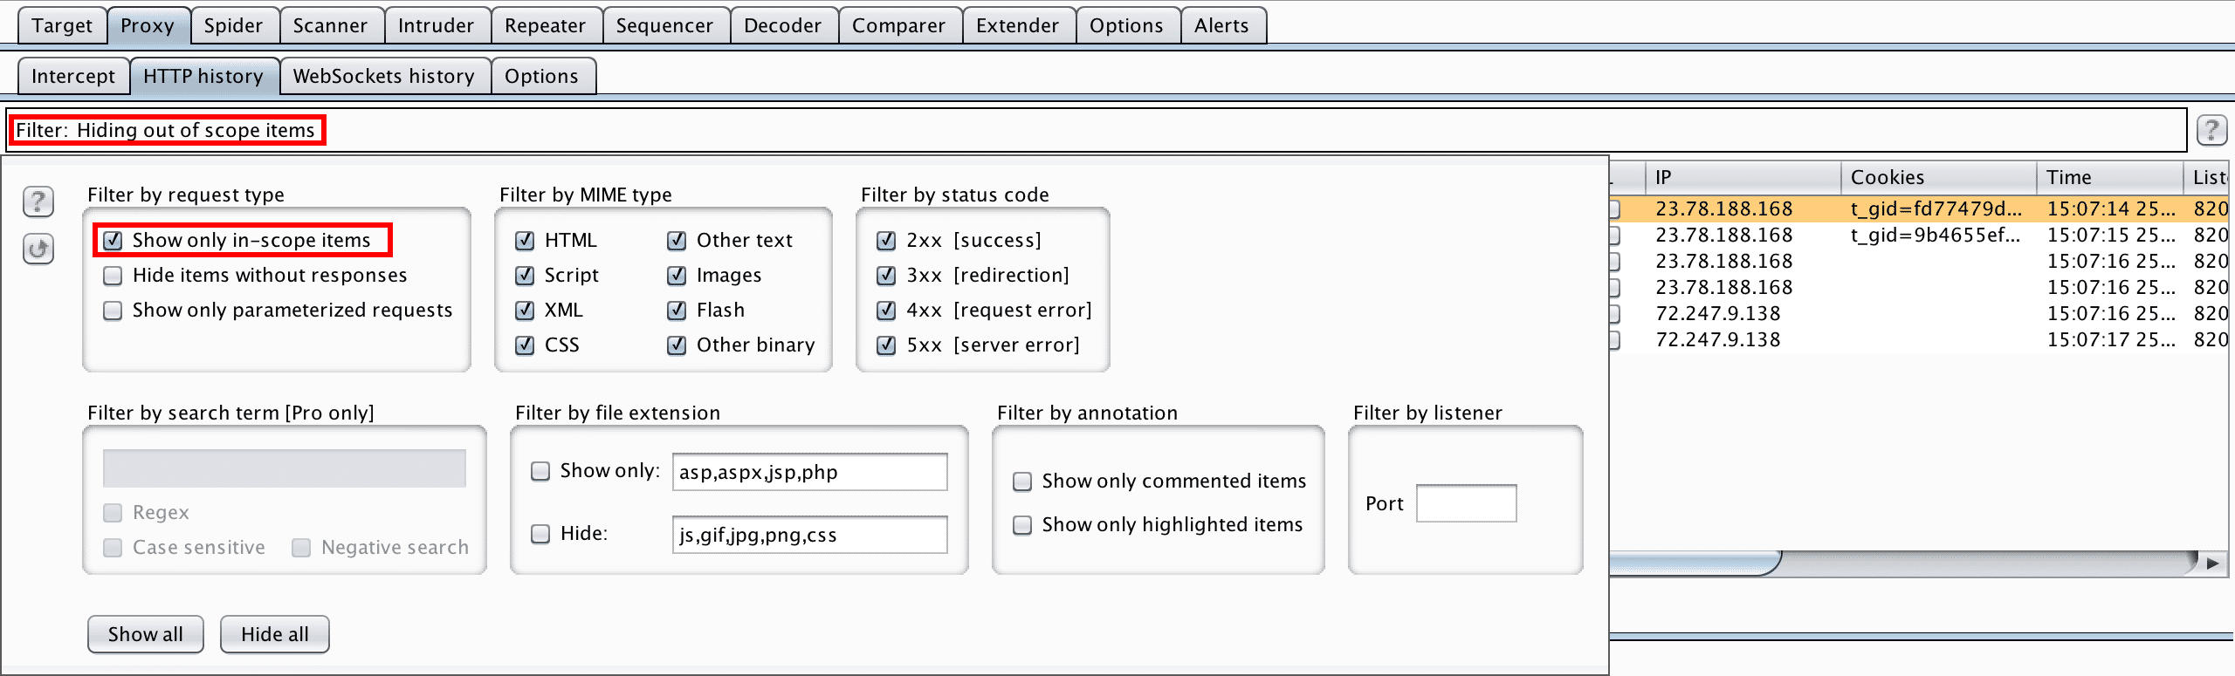
Task: Uncheck 3xx redirection status filter
Action: pyautogui.click(x=886, y=276)
